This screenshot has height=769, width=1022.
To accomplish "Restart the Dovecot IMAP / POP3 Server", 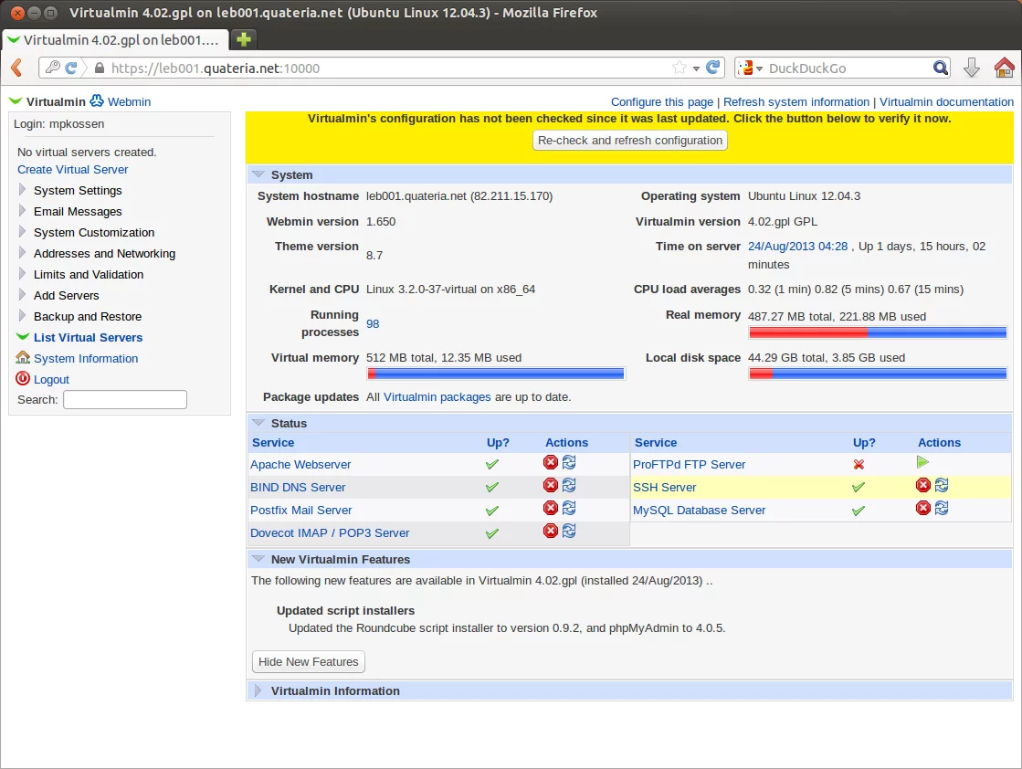I will (569, 531).
